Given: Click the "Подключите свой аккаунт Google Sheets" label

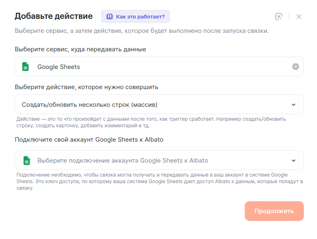Looking at the screenshot, I should pos(89,140).
